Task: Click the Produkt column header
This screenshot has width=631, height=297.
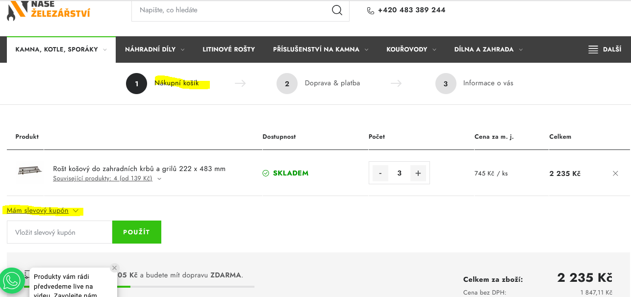Action: (27, 137)
